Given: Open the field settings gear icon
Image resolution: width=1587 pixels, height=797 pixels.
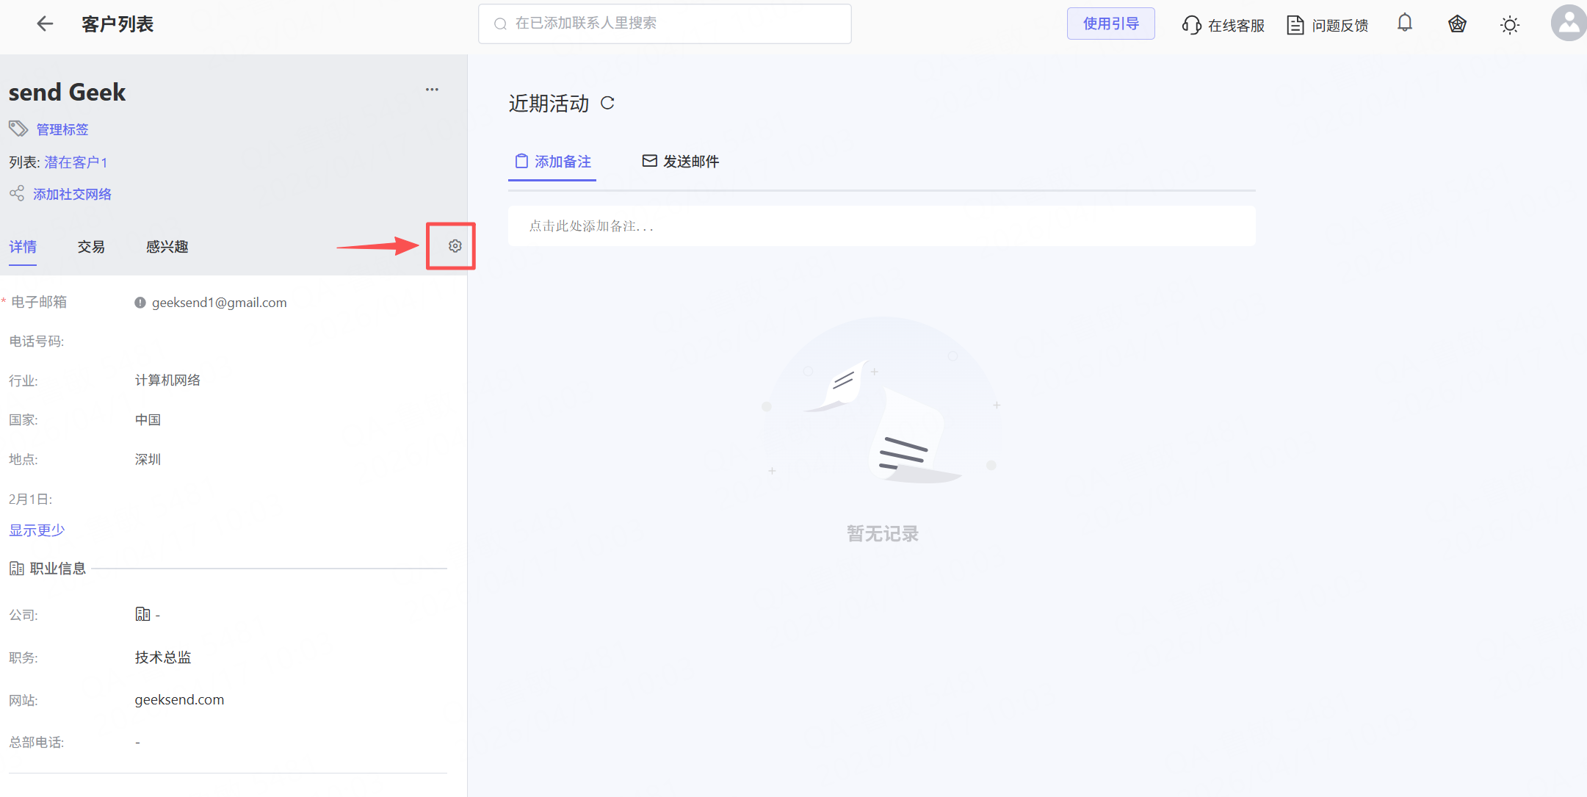Looking at the screenshot, I should (455, 246).
